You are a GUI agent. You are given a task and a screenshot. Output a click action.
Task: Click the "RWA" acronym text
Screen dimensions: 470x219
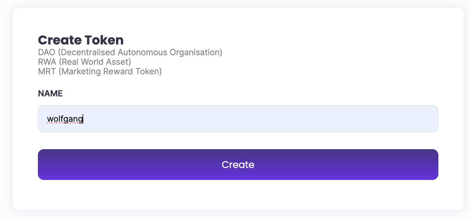tap(47, 62)
